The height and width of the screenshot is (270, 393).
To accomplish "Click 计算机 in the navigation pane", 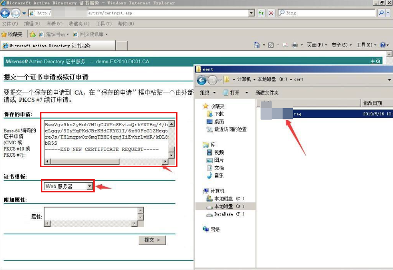I will (217, 191).
